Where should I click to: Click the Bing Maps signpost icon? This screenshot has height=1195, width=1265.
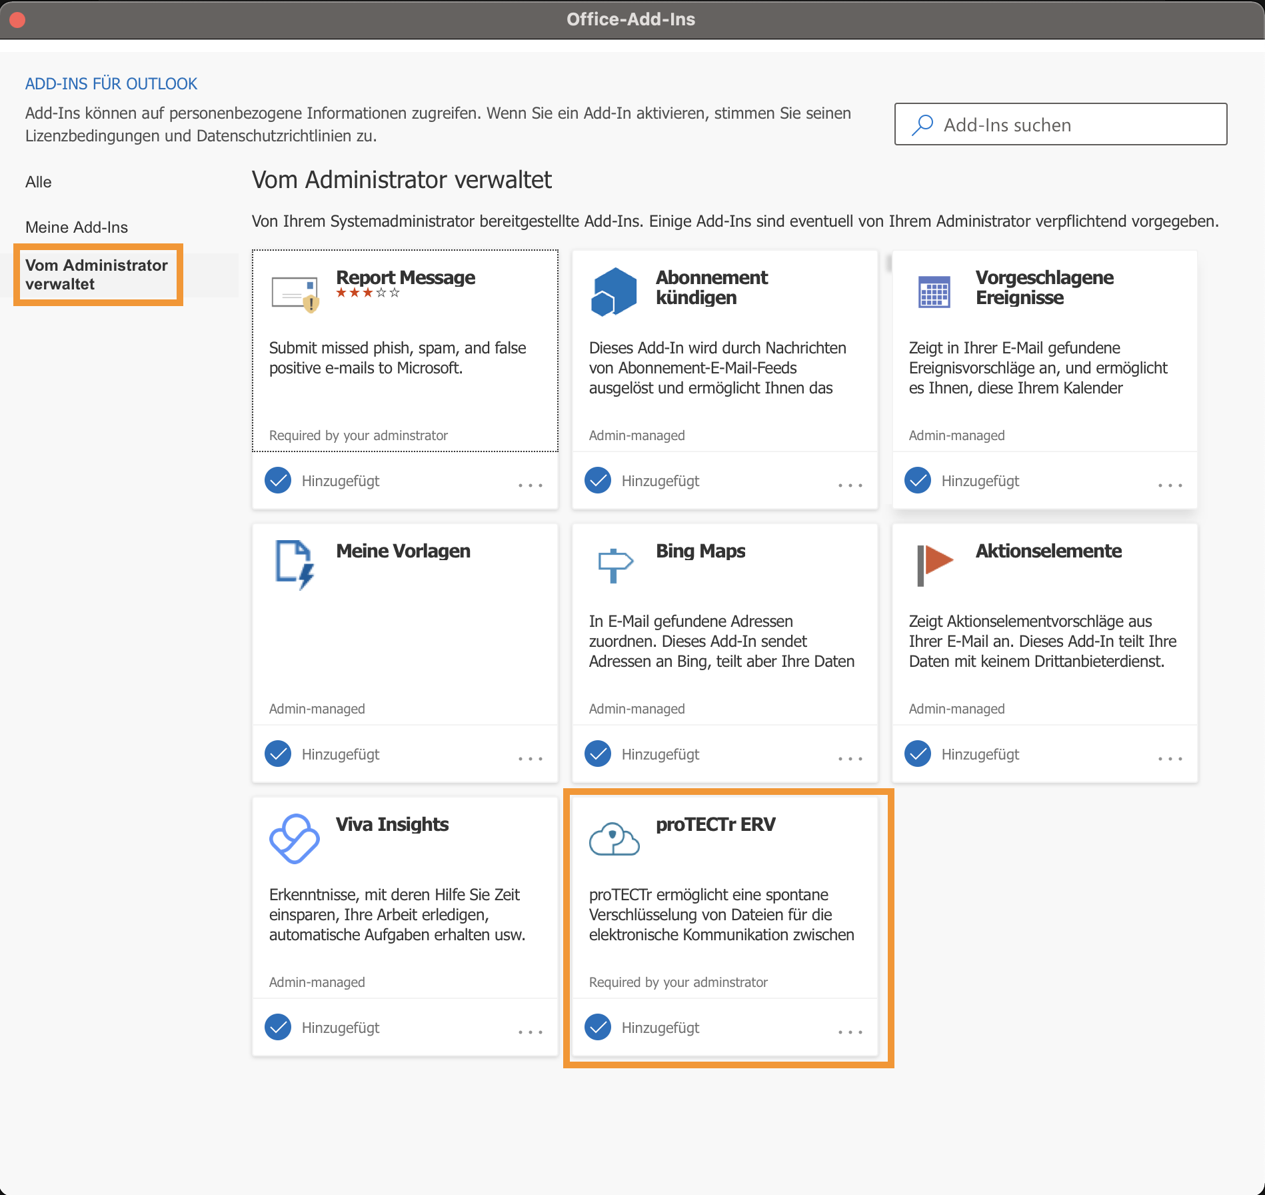pyautogui.click(x=614, y=565)
